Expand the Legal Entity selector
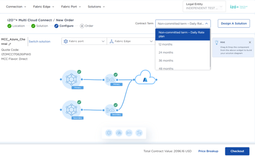The image size is (255, 156). [x=204, y=6]
